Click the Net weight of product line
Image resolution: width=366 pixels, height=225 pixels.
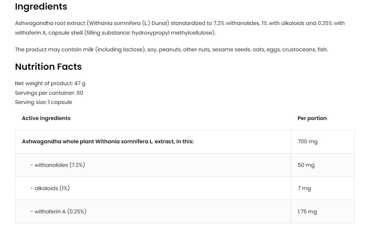(x=50, y=83)
